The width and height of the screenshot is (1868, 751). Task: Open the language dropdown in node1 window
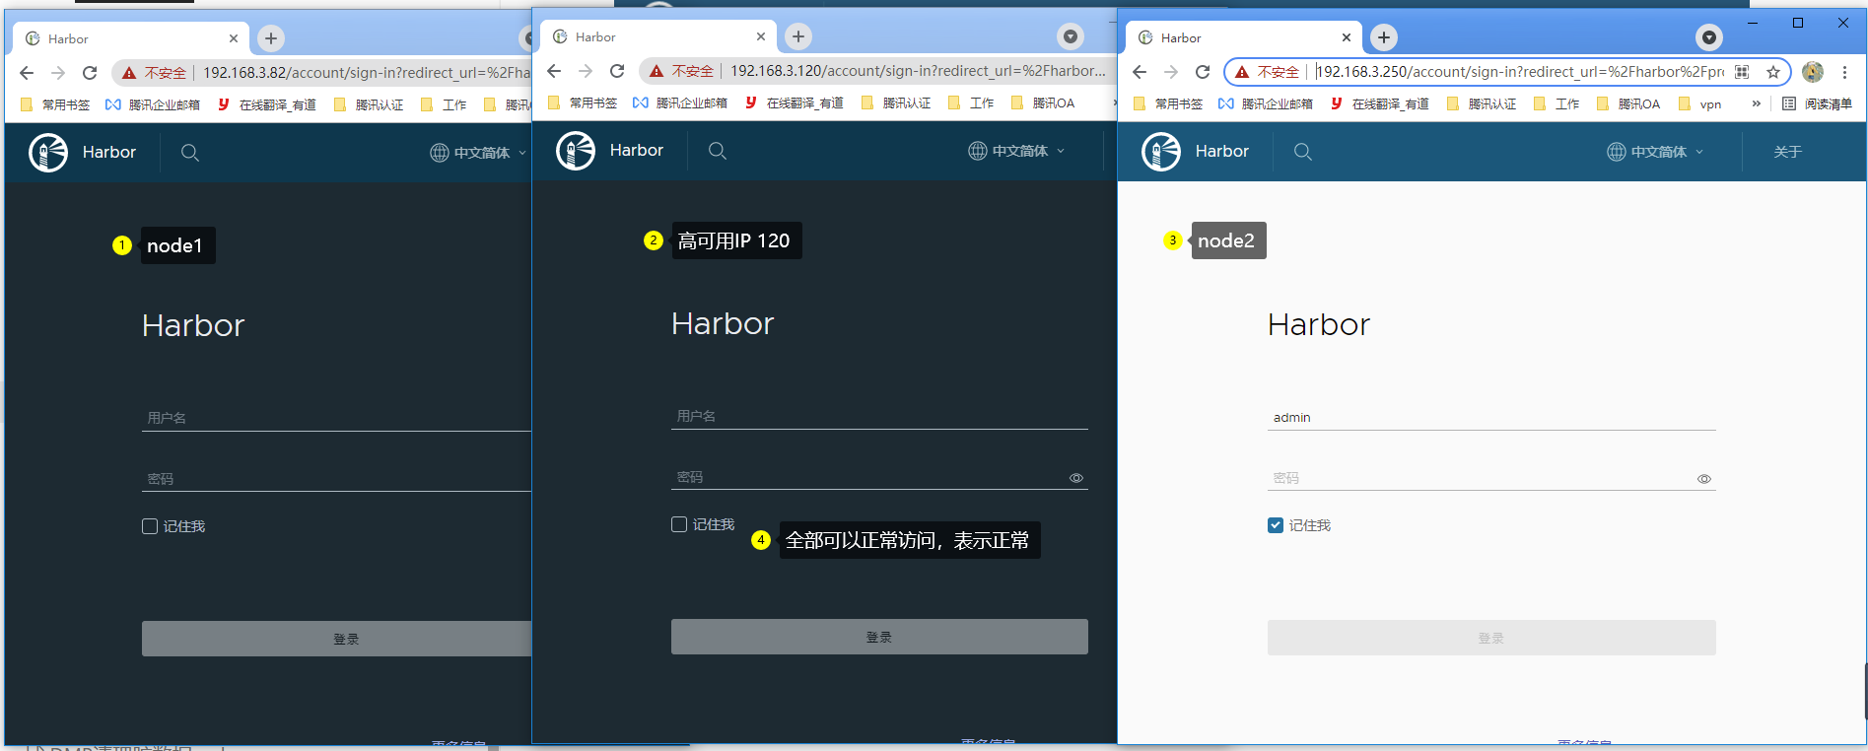(x=478, y=153)
